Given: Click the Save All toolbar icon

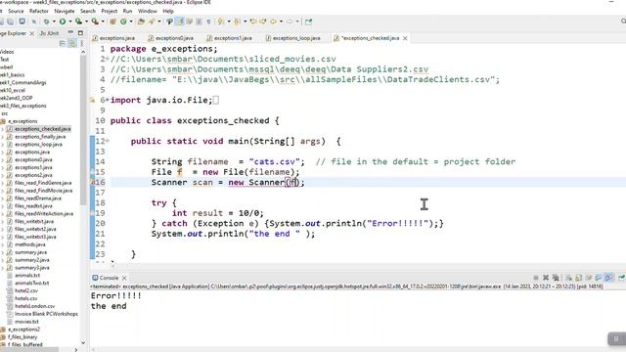Looking at the screenshot, I should coord(10,22).
